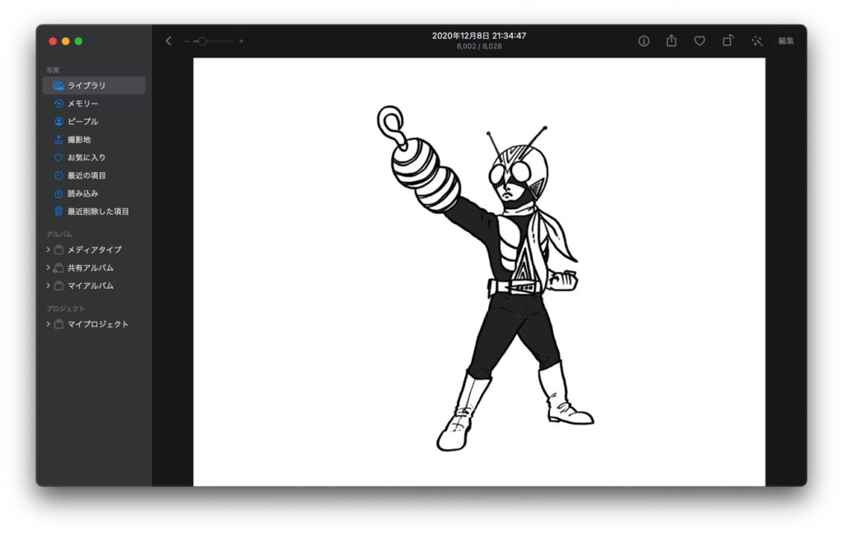Screen dimensions: 843x534
Task: Click the お気に入り heart icon in sidebar
Action: click(58, 157)
